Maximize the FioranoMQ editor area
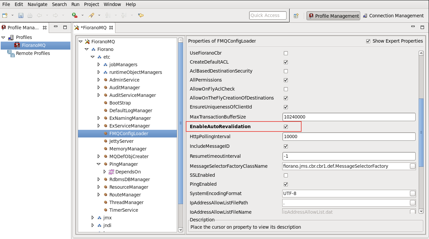This screenshot has width=429, height=239. (x=422, y=27)
